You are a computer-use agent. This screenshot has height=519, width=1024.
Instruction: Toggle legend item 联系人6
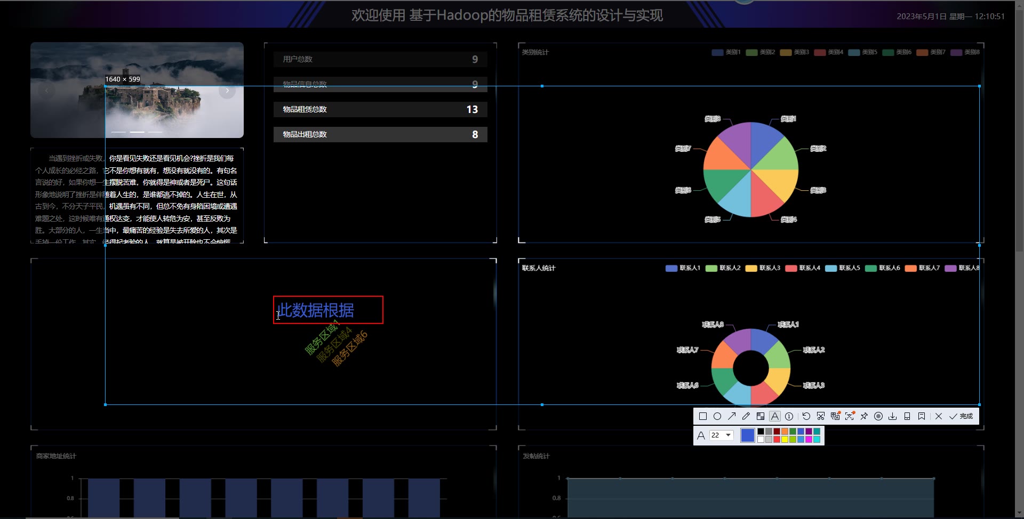883,268
